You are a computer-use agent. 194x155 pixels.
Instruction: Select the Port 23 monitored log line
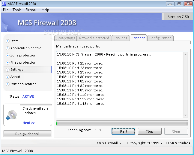click(80, 68)
